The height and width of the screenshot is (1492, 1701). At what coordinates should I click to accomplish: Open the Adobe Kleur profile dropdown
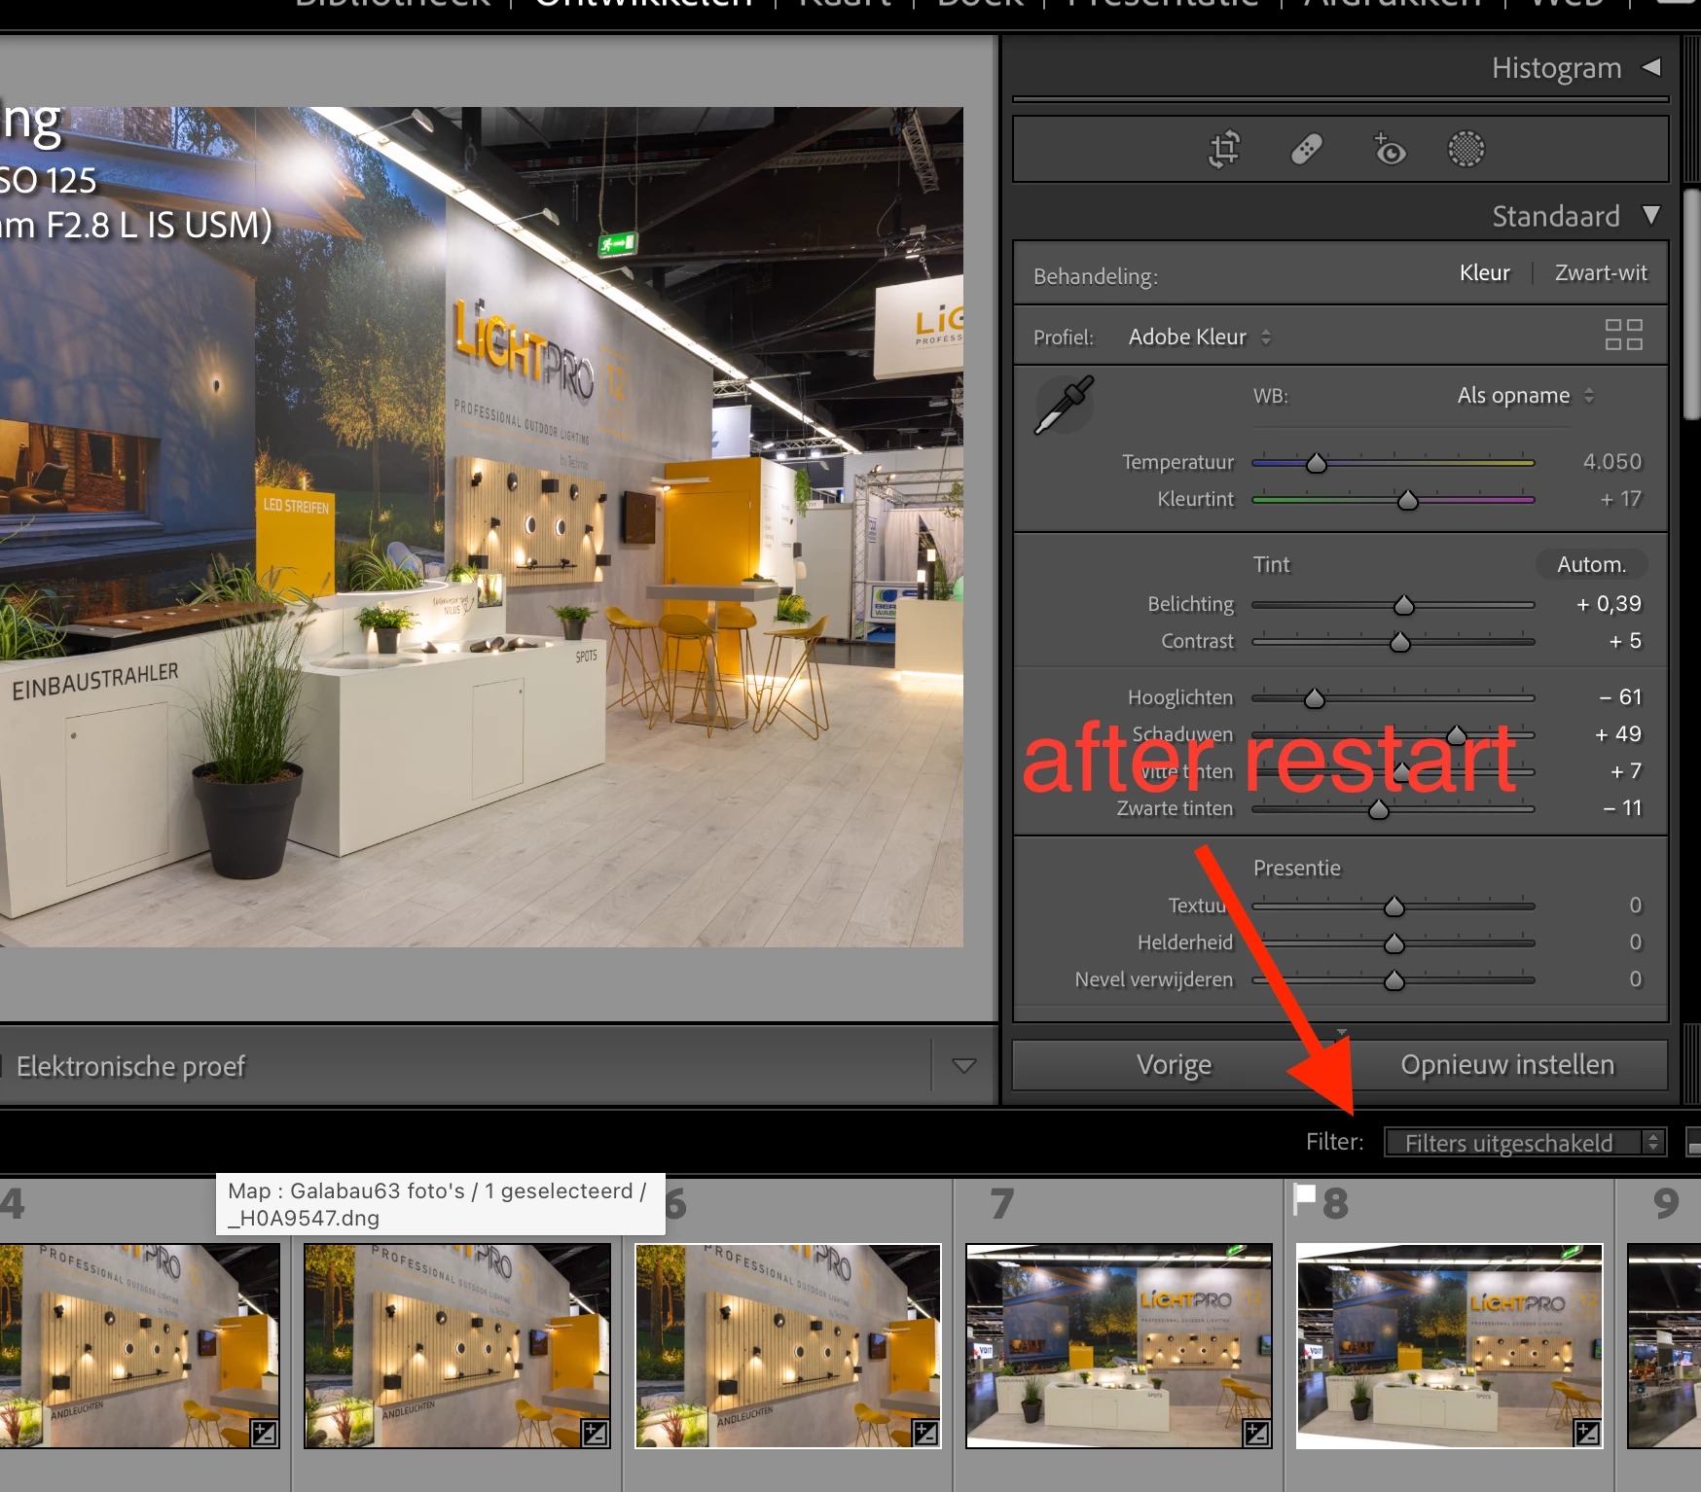pyautogui.click(x=1200, y=337)
